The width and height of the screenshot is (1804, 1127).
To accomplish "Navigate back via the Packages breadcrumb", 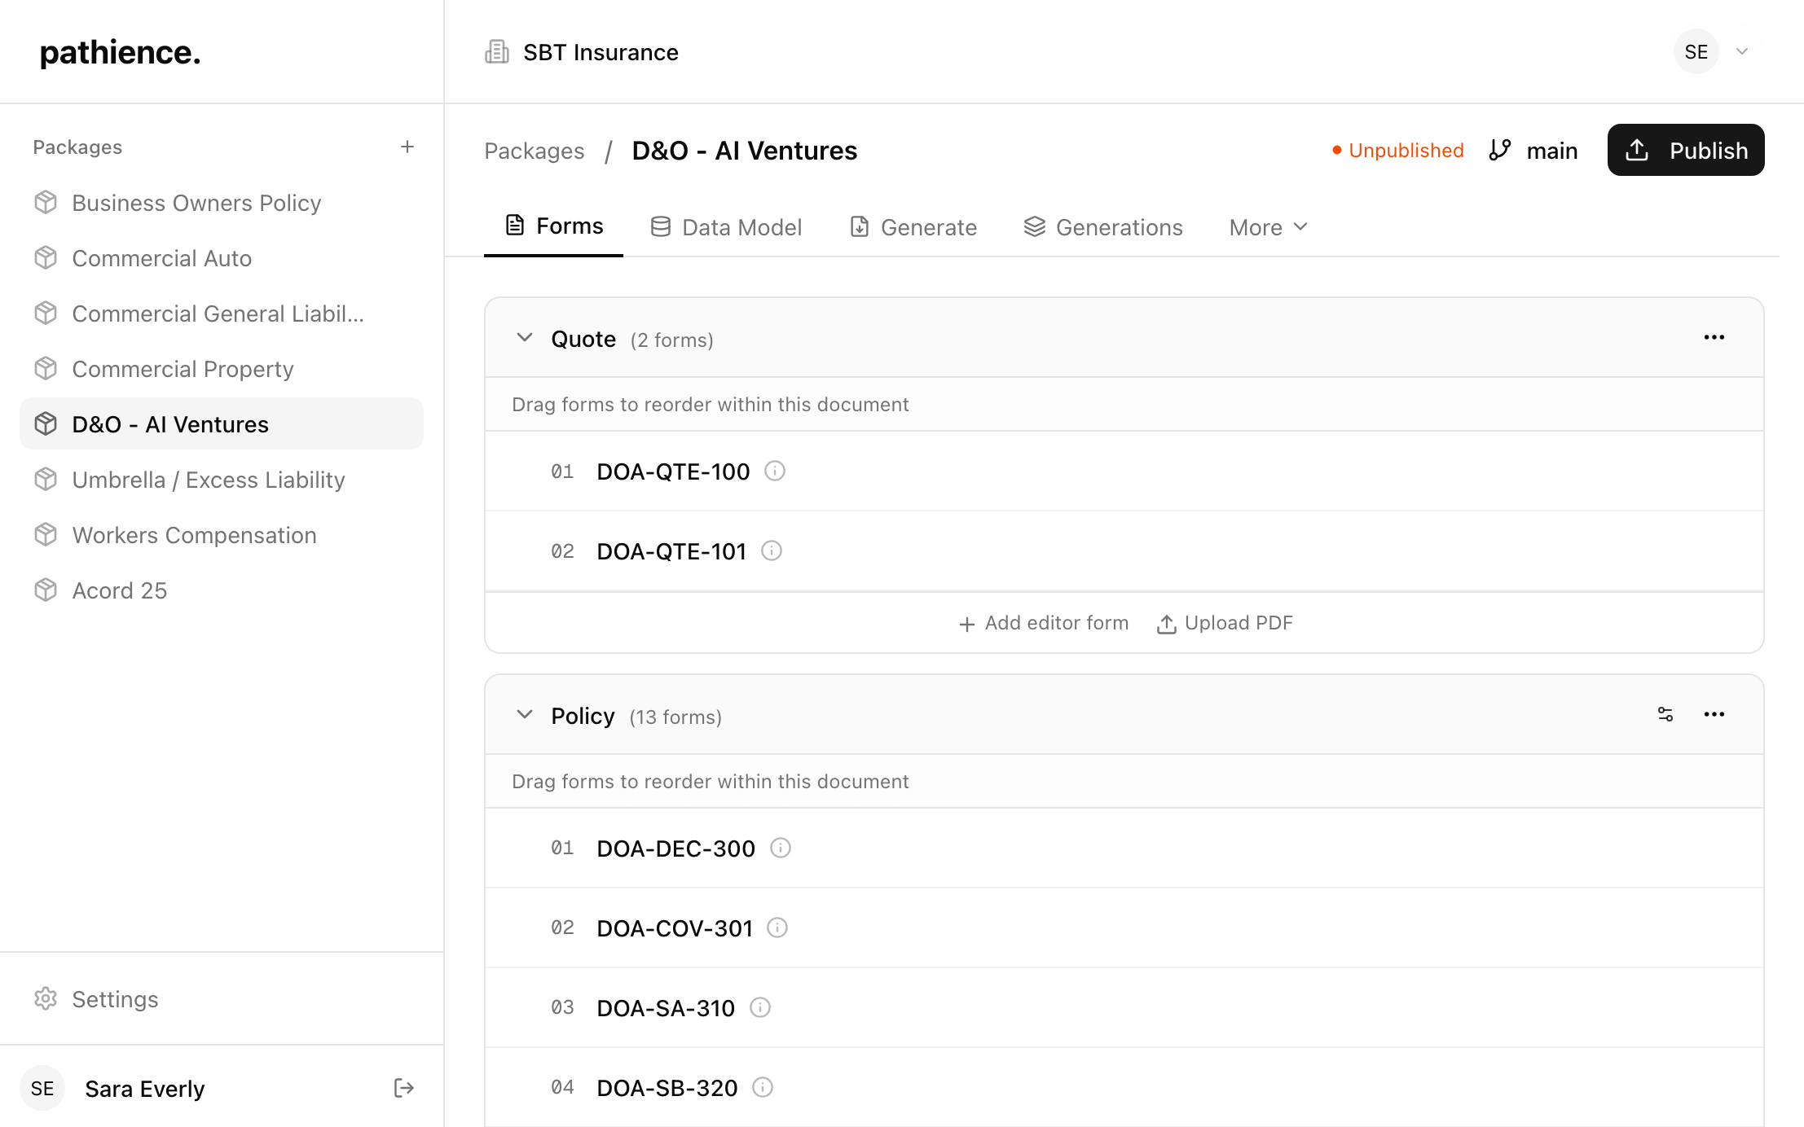I will [x=534, y=151].
